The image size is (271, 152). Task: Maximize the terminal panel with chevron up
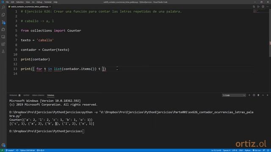263,95
